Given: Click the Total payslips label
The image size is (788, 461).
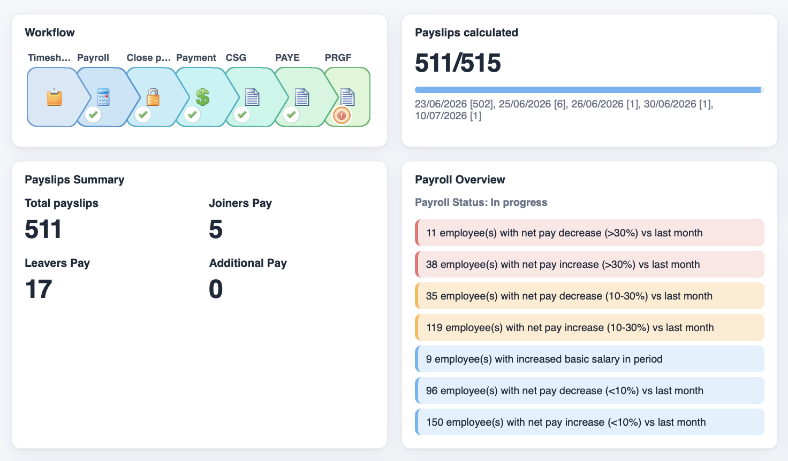Looking at the screenshot, I should [62, 203].
